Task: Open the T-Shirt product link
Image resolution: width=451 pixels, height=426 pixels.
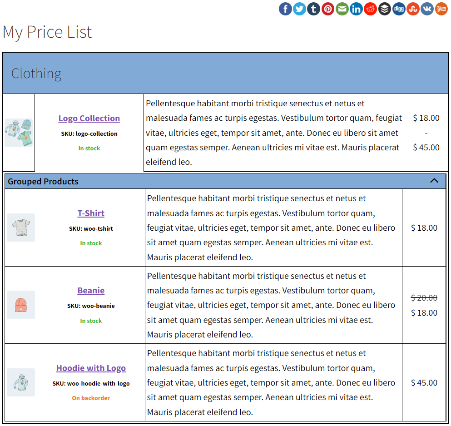Action: (x=91, y=213)
